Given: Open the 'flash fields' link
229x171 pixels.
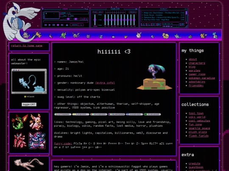Looking at the screenshot, I should pos(198,136).
